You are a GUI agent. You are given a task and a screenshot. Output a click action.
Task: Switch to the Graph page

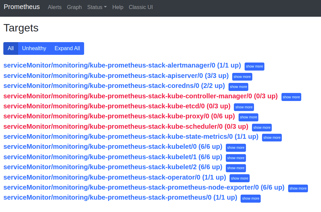[x=74, y=7]
